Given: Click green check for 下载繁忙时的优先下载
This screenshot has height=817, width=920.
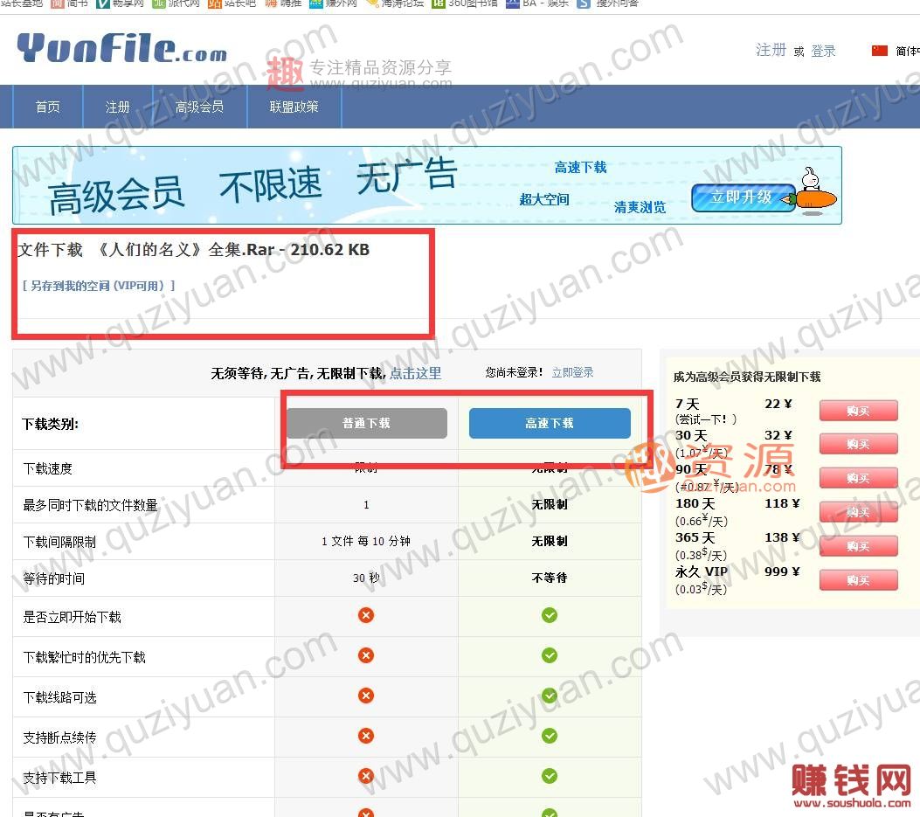Looking at the screenshot, I should [x=550, y=655].
